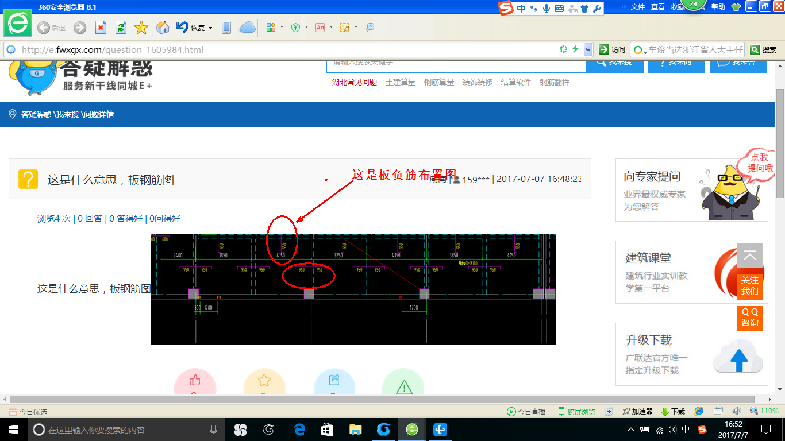This screenshot has width=785, height=441.
Task: Open the 查看 menu
Action: [x=658, y=7]
